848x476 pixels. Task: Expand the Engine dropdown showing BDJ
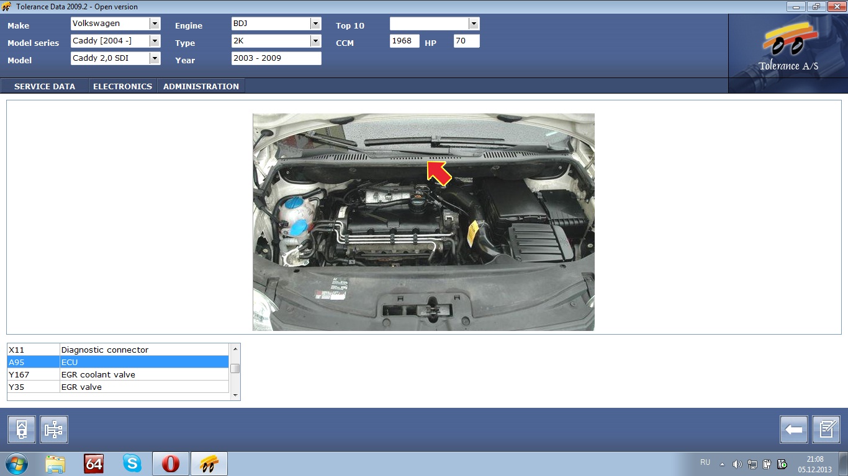pos(315,24)
